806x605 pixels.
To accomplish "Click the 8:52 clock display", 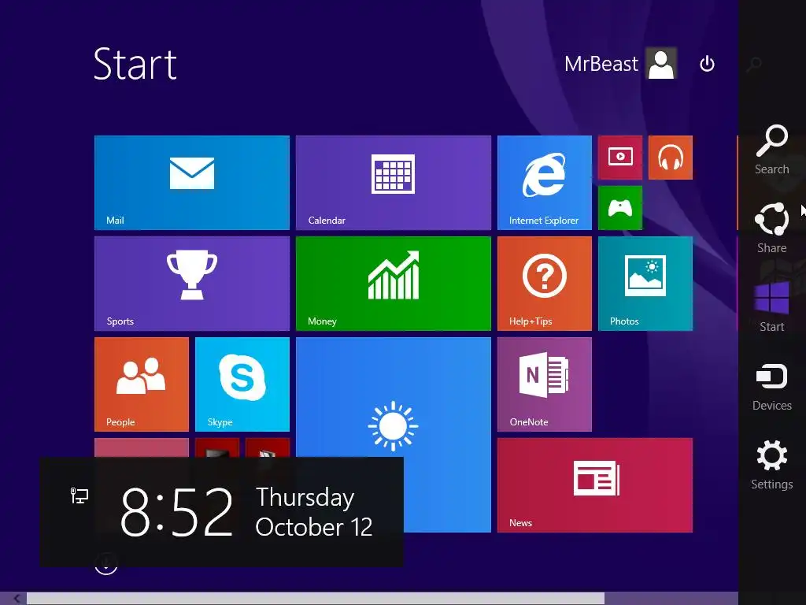I will pos(177,512).
